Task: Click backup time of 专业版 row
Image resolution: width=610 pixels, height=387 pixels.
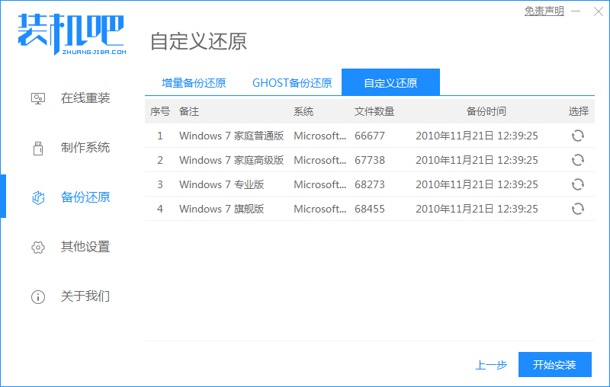Action: coord(477,184)
